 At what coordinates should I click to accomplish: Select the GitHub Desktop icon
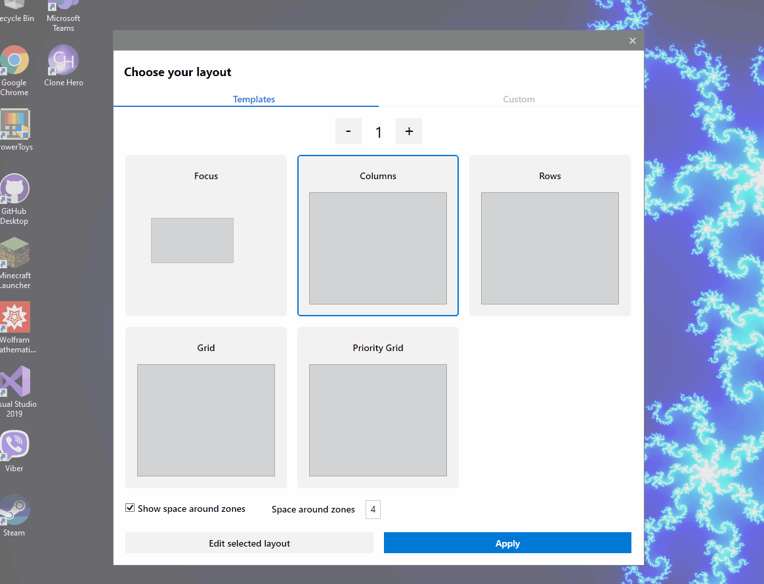(14, 190)
